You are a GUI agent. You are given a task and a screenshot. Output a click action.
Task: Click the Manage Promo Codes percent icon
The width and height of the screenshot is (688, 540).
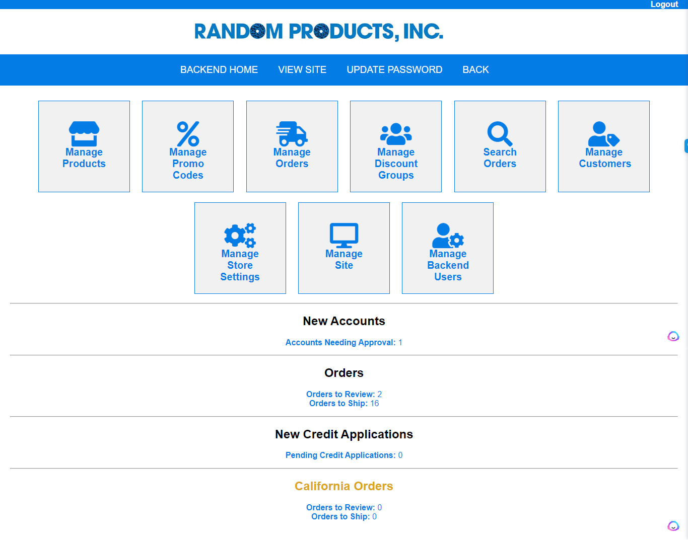[188, 134]
